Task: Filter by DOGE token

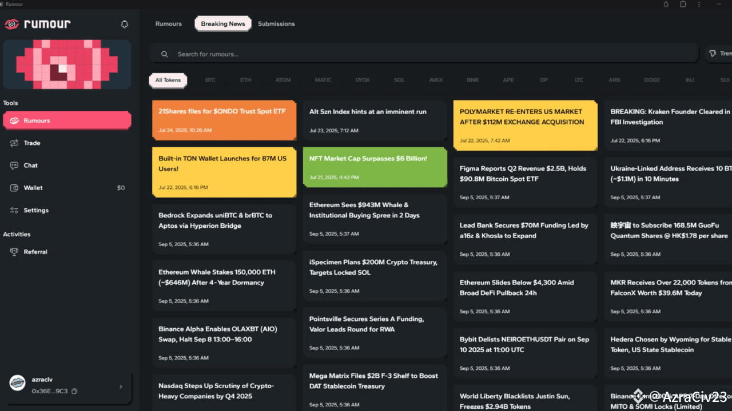Action: 652,80
